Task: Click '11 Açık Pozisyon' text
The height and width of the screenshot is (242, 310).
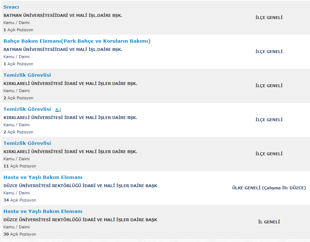Action: pos(20,166)
